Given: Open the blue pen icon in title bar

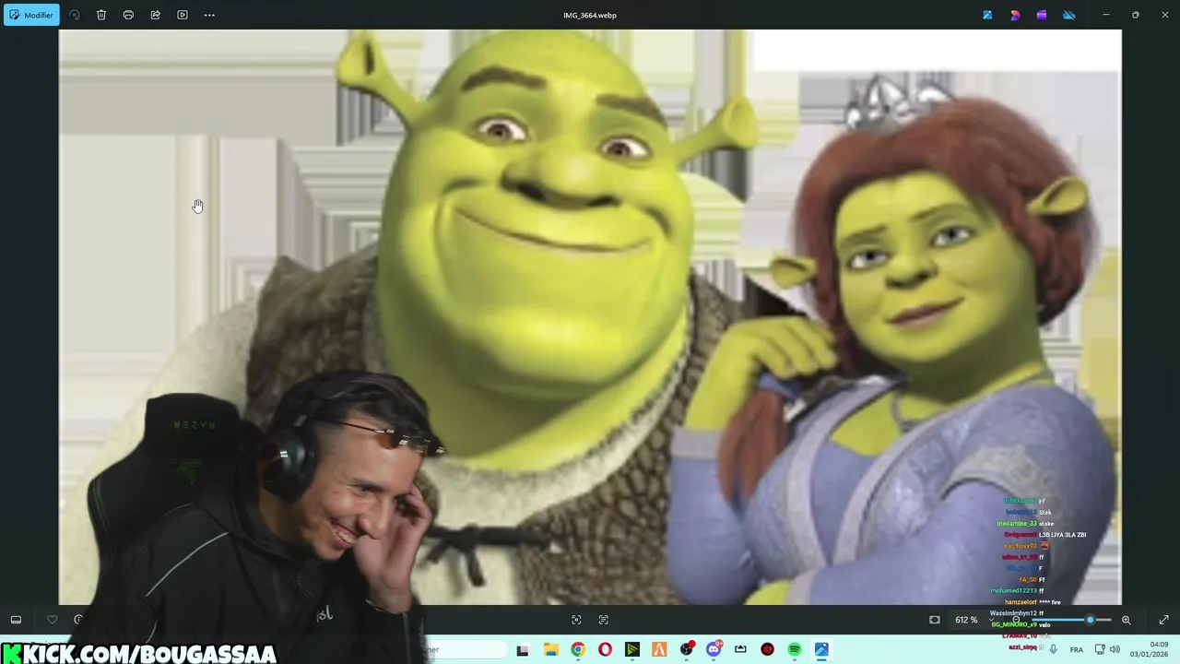Looking at the screenshot, I should pos(987,15).
